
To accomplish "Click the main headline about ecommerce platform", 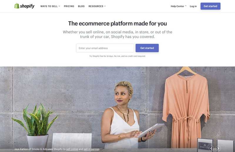I will [x=117, y=23].
